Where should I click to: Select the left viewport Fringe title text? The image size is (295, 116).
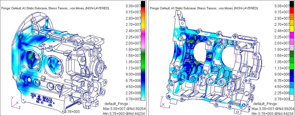55,8
